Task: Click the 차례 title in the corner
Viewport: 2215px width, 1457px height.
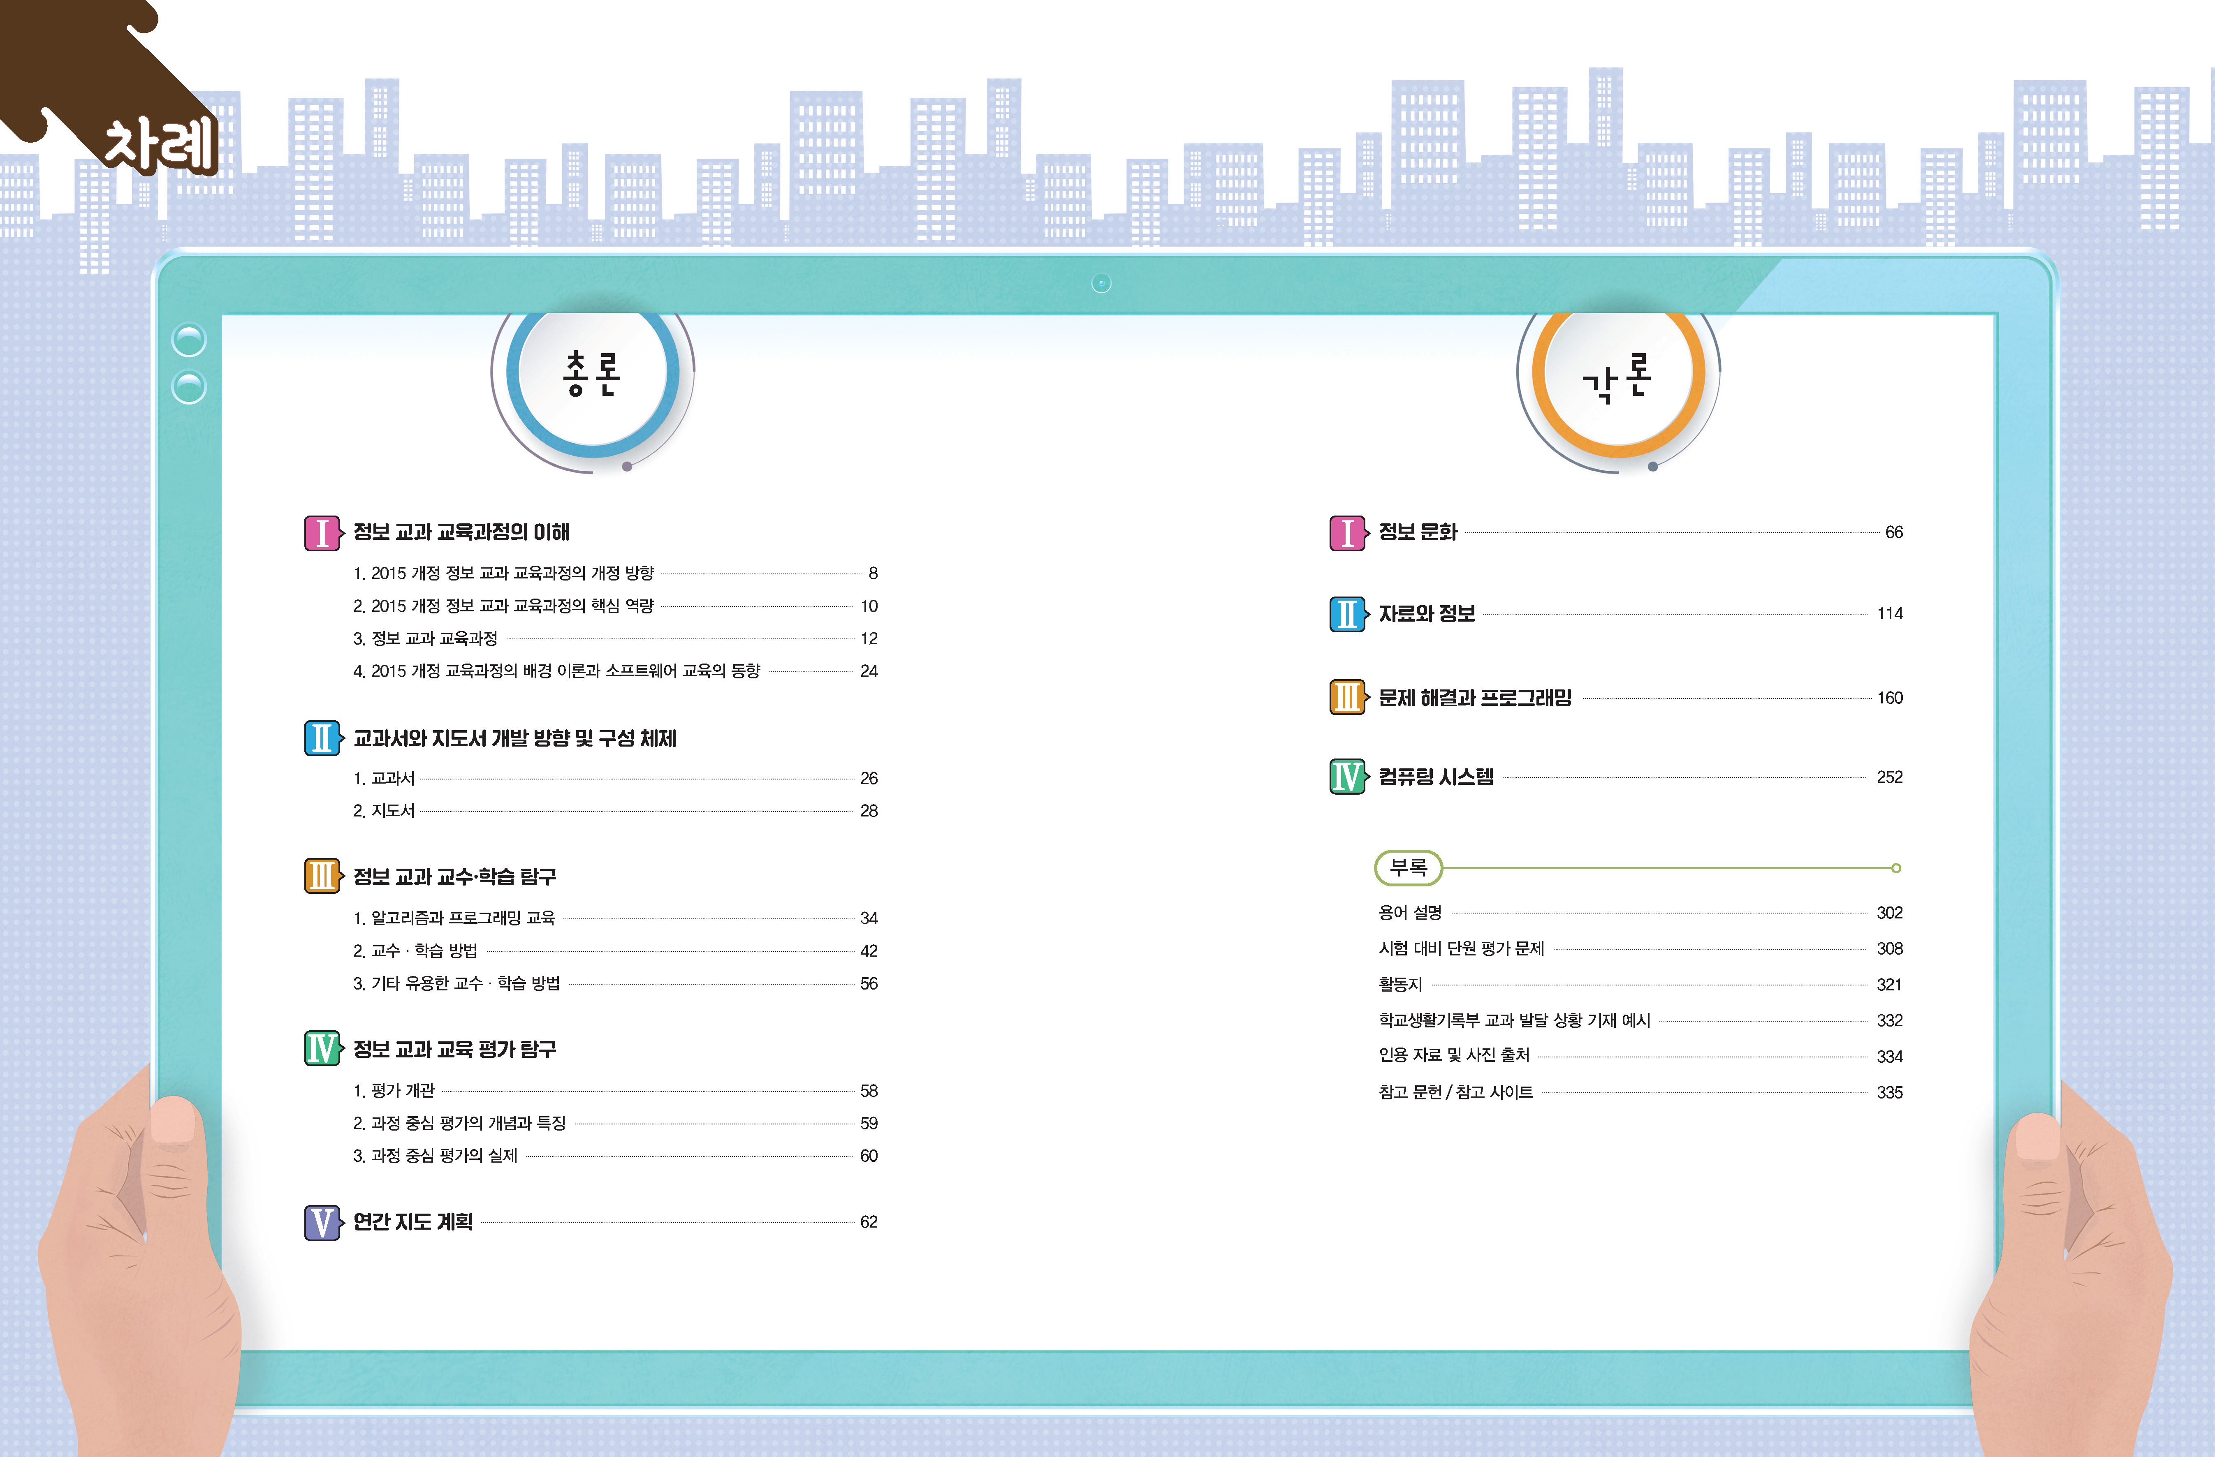Action: [x=160, y=144]
